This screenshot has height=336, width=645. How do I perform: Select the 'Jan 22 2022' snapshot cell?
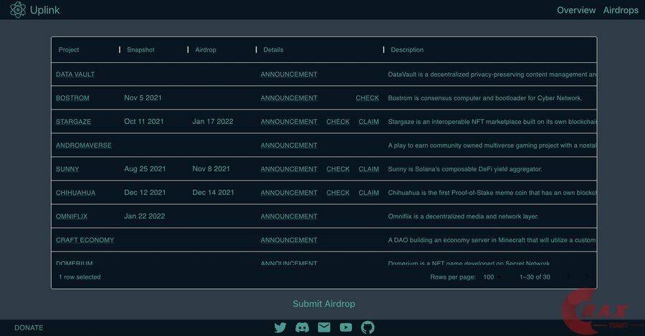[x=144, y=216]
